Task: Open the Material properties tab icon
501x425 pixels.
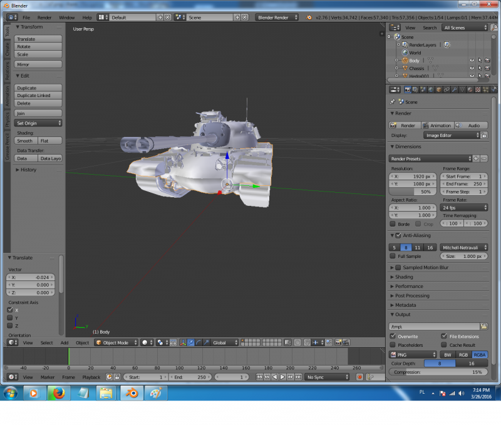Action: pyautogui.click(x=470, y=90)
